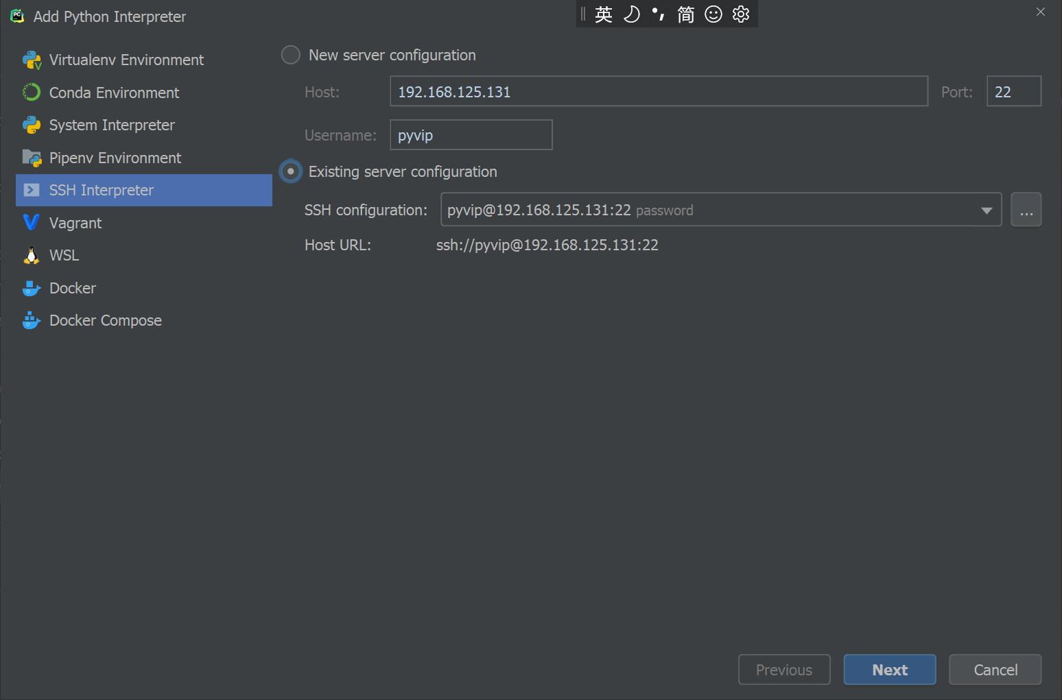Click the SSH Interpreter terminal icon
This screenshot has width=1062, height=700.
[32, 190]
